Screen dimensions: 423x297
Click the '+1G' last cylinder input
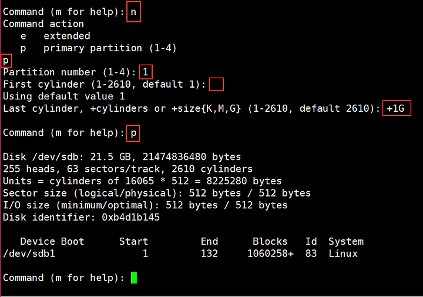[x=395, y=109]
